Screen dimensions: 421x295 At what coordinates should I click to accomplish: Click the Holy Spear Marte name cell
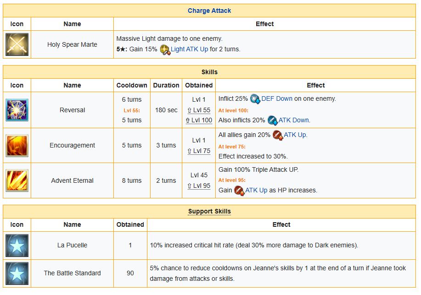click(72, 44)
